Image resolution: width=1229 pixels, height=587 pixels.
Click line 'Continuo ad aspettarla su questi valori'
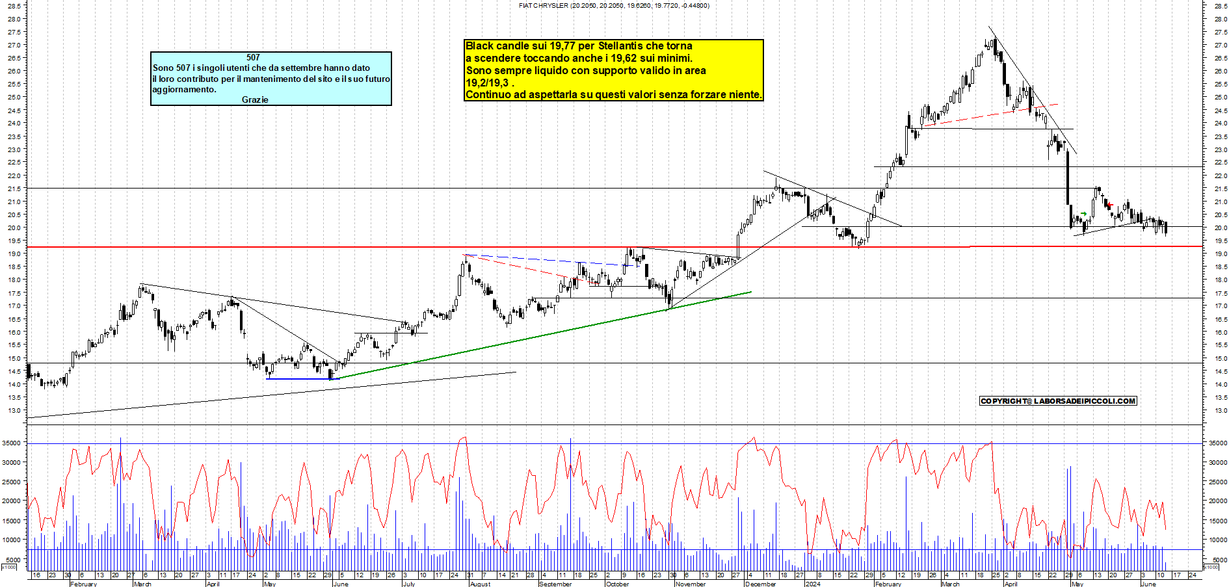click(613, 94)
